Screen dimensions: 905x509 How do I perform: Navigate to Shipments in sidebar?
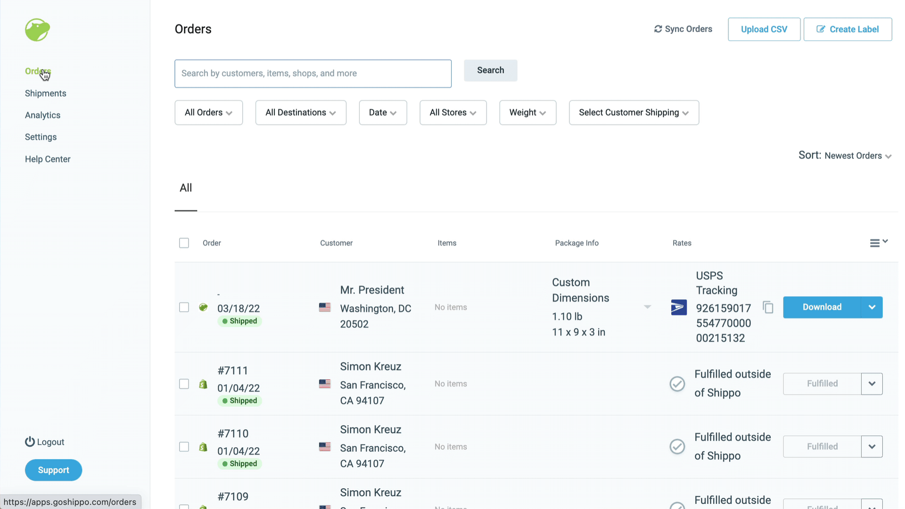point(45,93)
